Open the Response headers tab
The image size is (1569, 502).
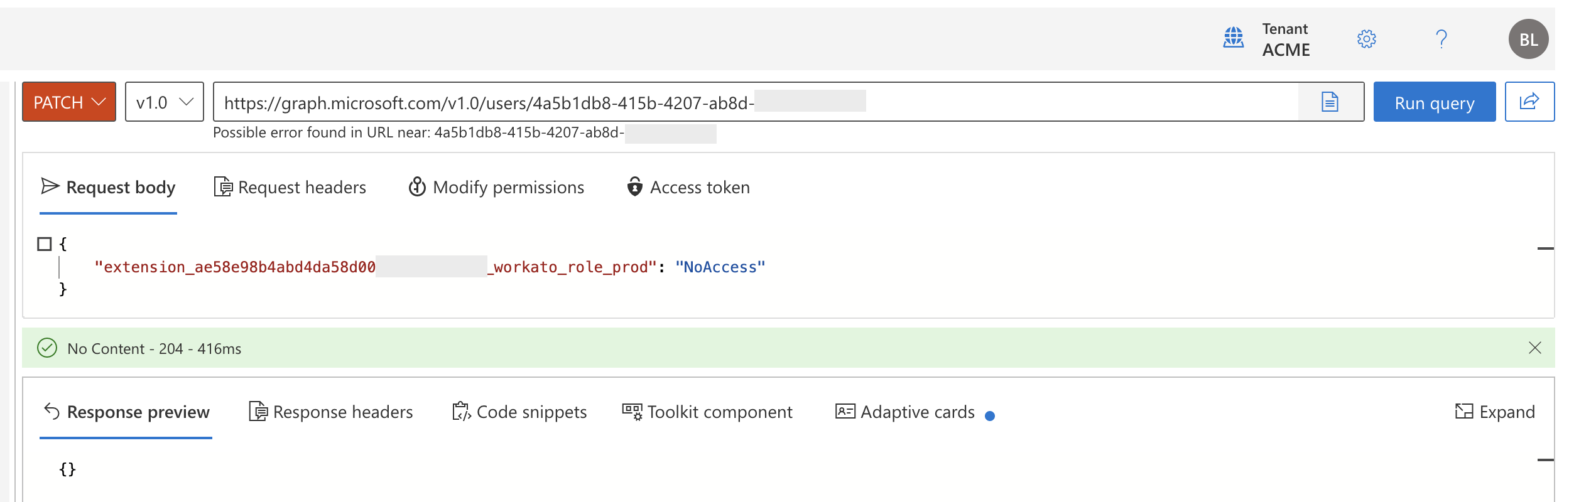point(331,412)
